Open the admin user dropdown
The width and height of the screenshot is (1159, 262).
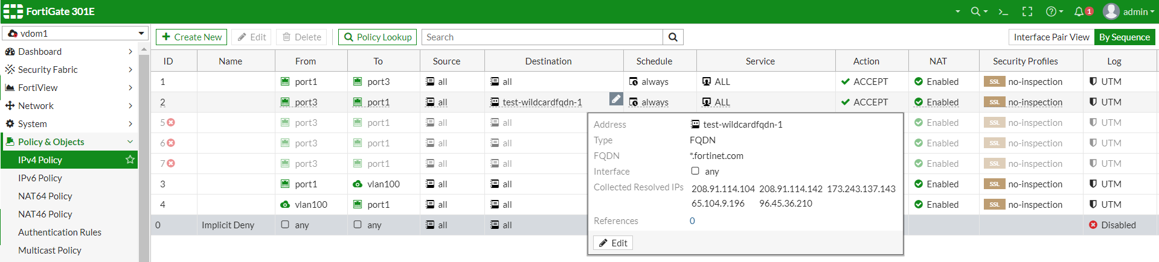[x=1129, y=11]
